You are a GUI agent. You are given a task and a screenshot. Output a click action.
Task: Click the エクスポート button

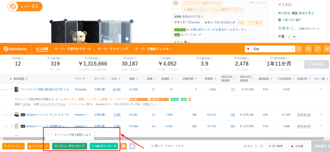[x=38, y=146]
